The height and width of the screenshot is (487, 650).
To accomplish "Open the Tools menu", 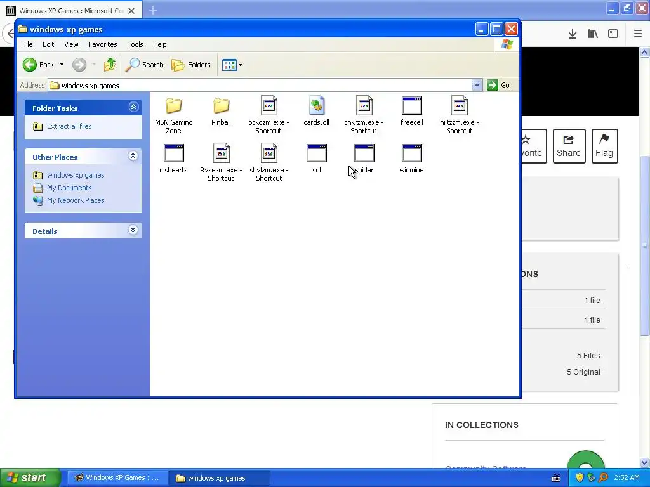I will coord(135,44).
